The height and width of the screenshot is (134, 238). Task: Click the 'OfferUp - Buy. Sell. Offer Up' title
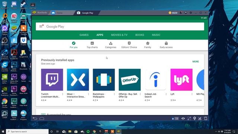(128, 95)
